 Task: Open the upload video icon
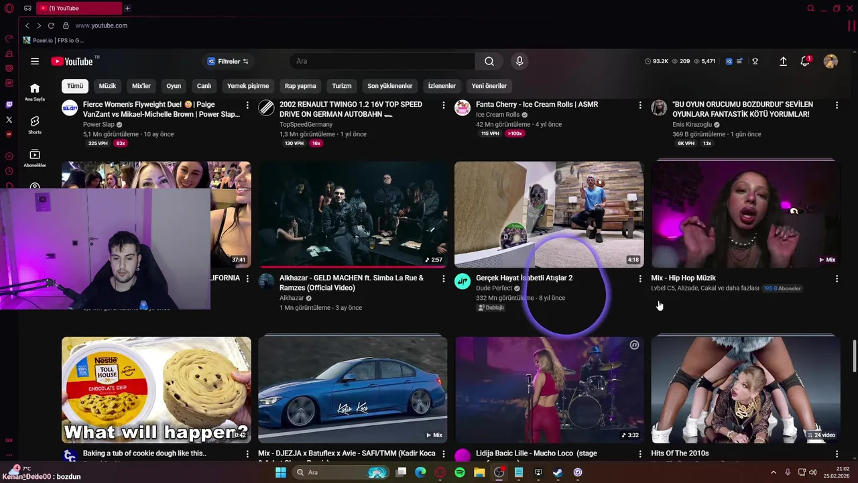point(783,61)
